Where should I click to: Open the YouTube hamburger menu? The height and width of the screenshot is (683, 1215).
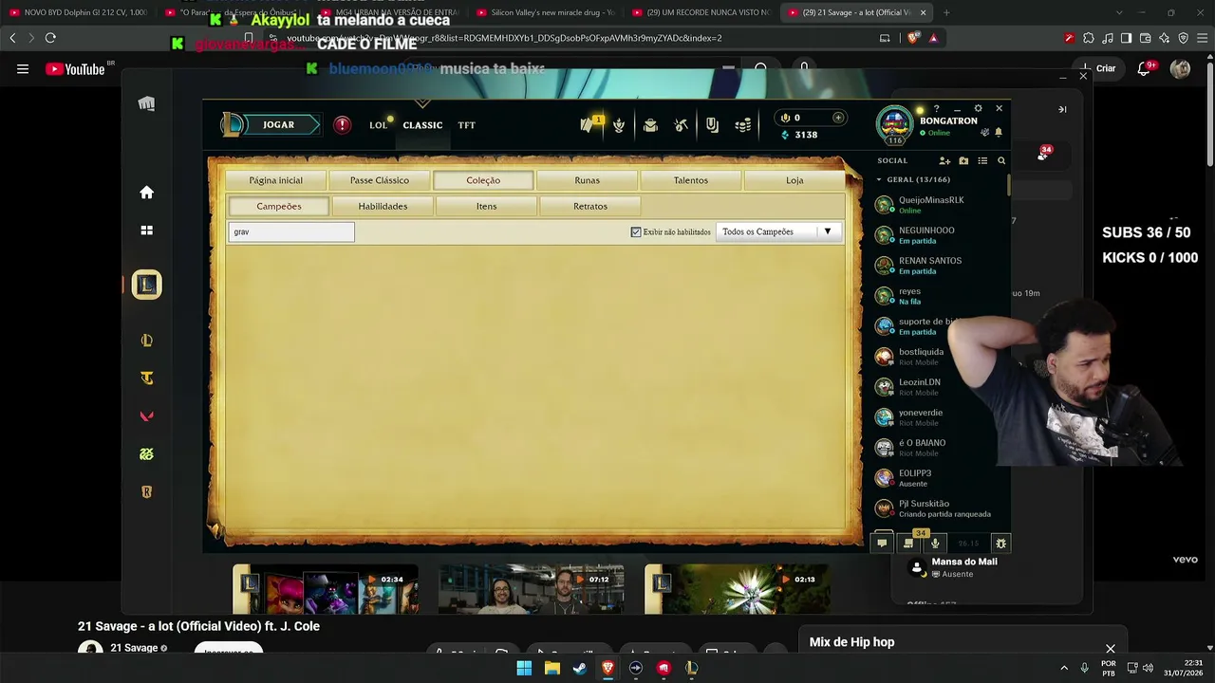tap(23, 69)
